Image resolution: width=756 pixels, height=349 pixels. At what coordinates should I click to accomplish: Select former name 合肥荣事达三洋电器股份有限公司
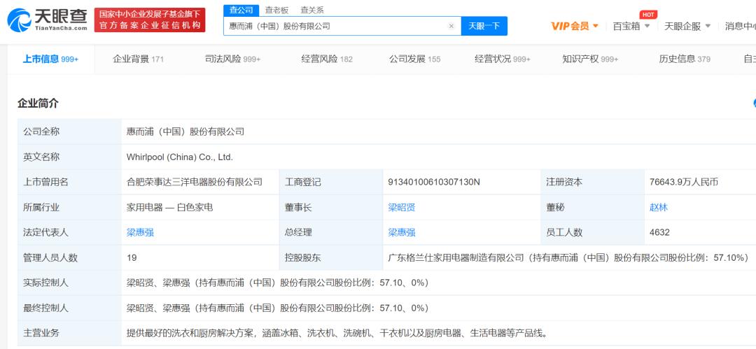195,183
